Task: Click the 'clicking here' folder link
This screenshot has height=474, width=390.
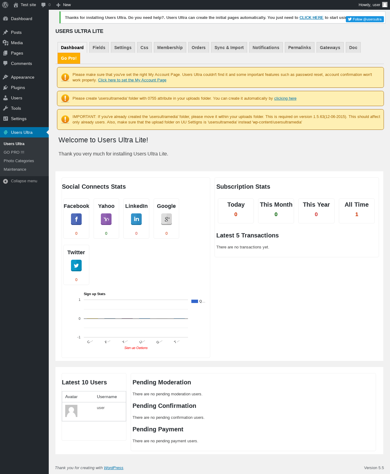Action: click(x=285, y=98)
